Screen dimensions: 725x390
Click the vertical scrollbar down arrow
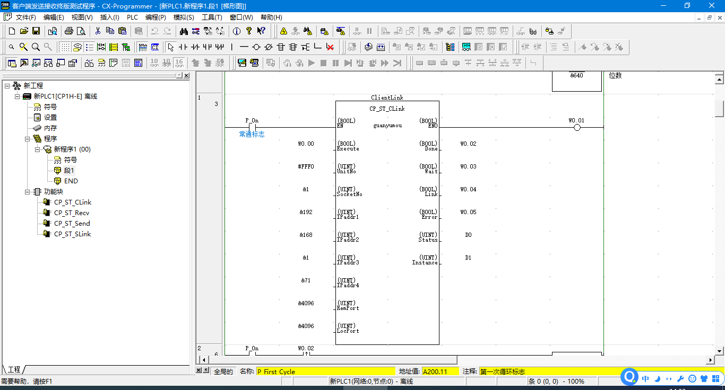point(720,351)
